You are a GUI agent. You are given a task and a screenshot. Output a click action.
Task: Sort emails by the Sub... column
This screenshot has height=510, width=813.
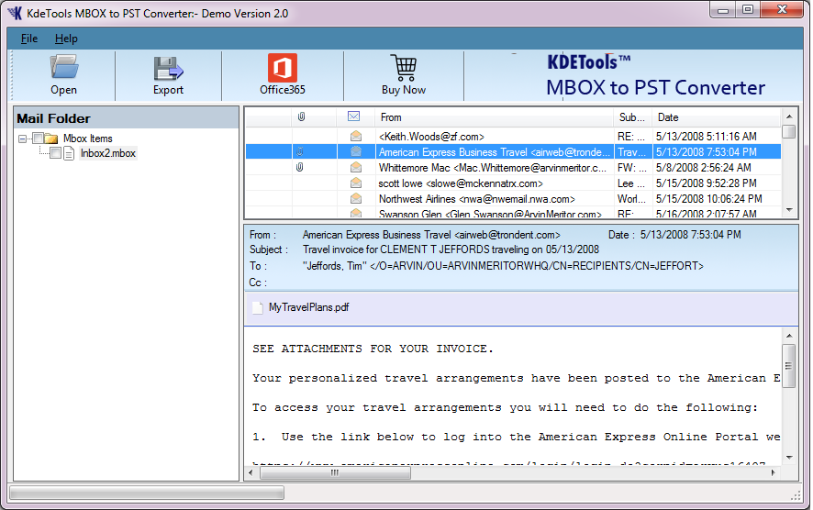pos(631,117)
